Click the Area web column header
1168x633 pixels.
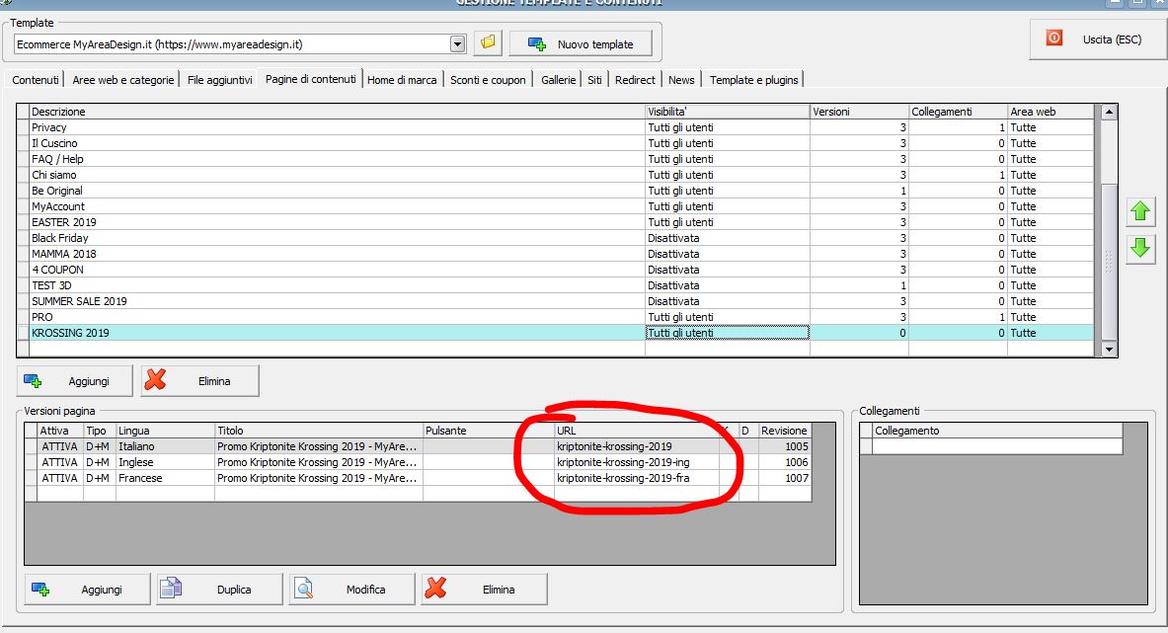click(x=1051, y=112)
